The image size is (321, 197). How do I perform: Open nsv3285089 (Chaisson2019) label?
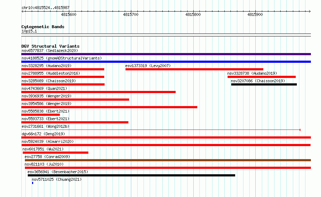[49, 81]
